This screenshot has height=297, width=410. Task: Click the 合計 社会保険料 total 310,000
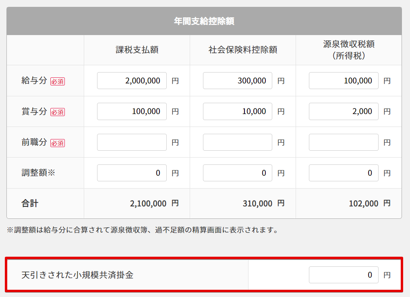(x=257, y=204)
